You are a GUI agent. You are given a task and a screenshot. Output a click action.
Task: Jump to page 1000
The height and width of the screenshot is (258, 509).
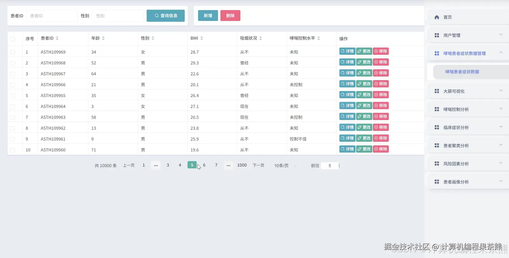click(x=242, y=165)
